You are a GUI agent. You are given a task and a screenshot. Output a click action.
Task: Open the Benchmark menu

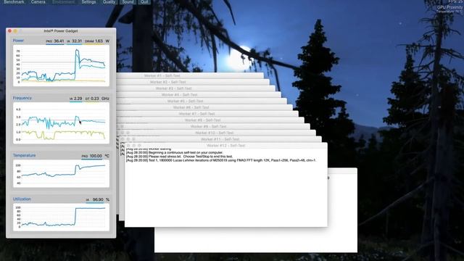pyautogui.click(x=14, y=1)
